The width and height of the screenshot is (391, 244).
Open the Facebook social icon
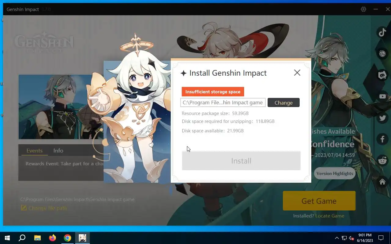click(x=382, y=139)
